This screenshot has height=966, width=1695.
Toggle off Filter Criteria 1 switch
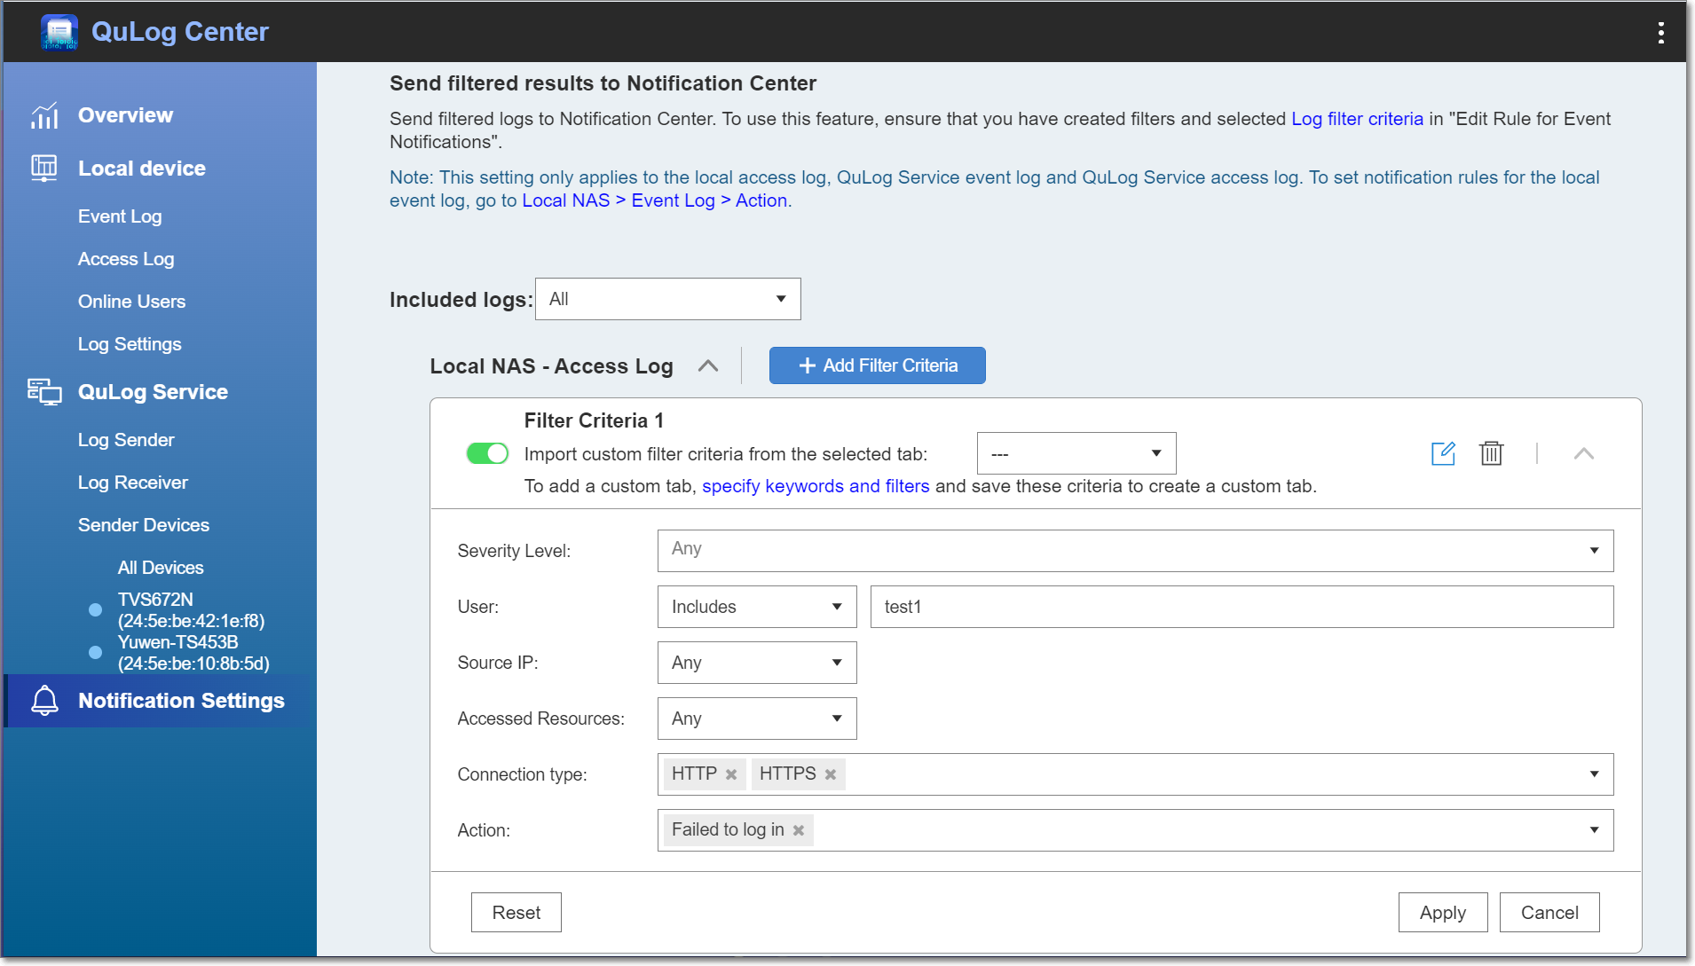tap(487, 453)
